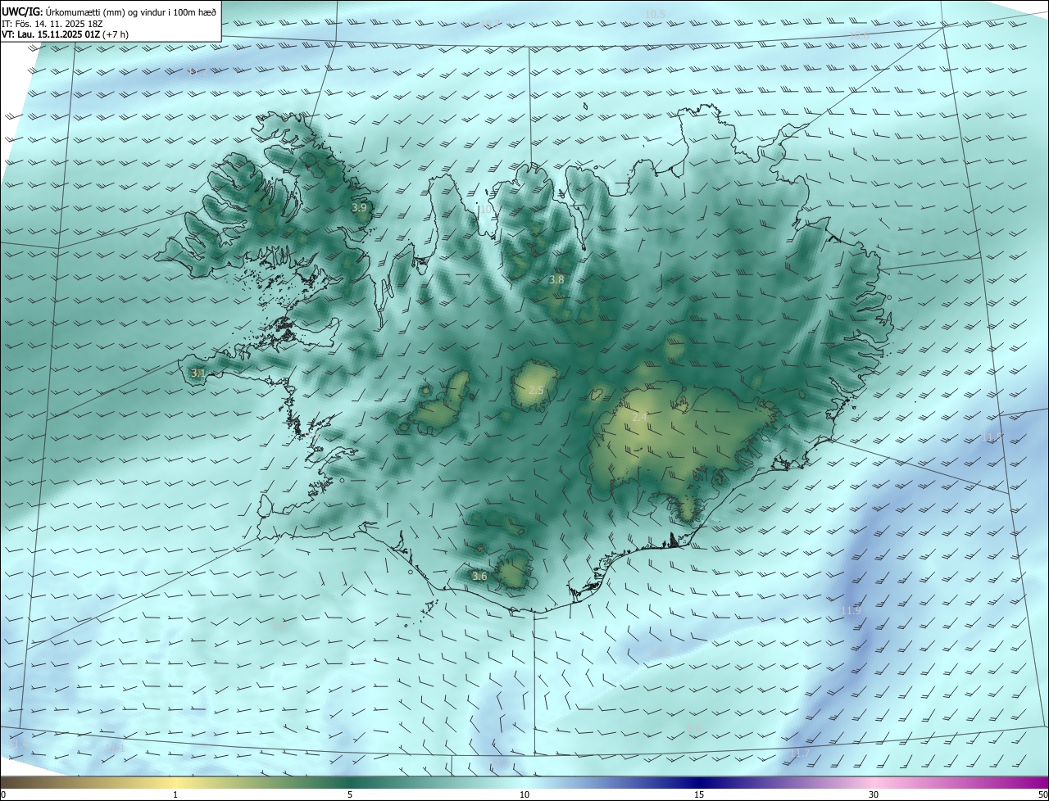Click the 'IT: Fös. 14. 11. 2025 18Z' line
Image resolution: width=1049 pixels, height=801 pixels.
tap(52, 23)
